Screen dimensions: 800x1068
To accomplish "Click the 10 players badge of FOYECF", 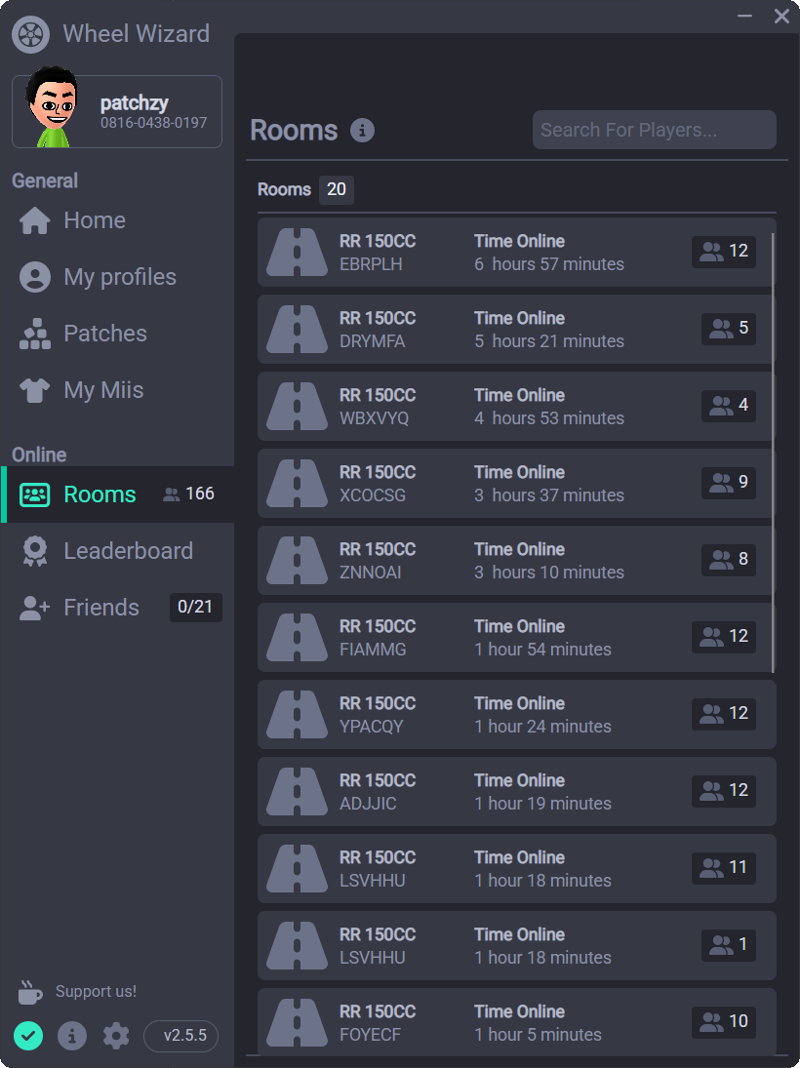I will pos(724,1022).
